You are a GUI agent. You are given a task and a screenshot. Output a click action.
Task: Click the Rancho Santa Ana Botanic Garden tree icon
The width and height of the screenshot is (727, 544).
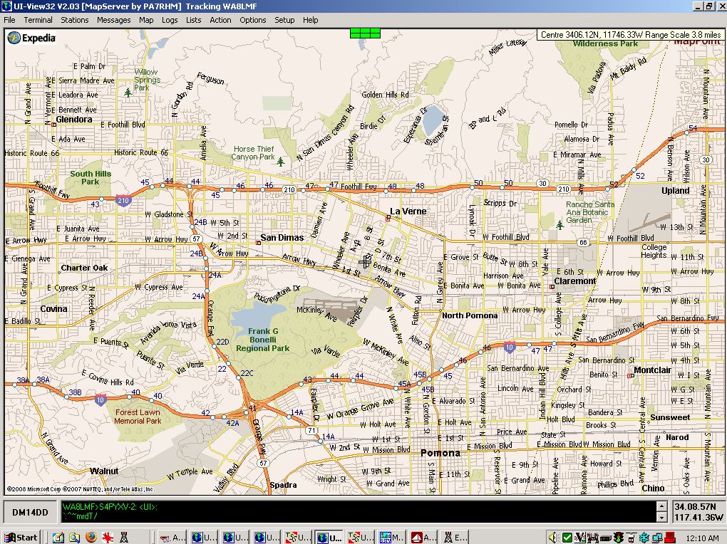pyautogui.click(x=560, y=225)
